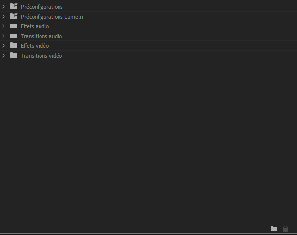297x235 pixels.
Task: Expand the Transitions vidéo chevron
Action: (x=4, y=56)
